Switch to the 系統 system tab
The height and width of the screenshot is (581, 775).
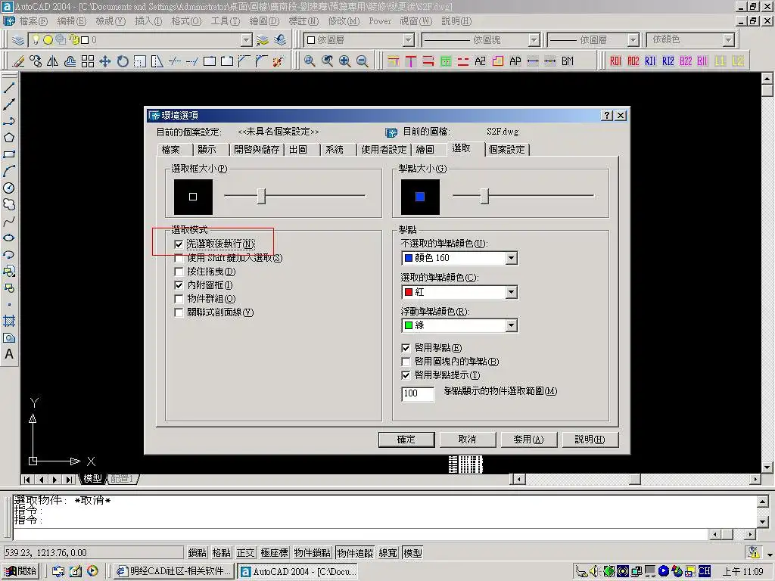click(334, 150)
